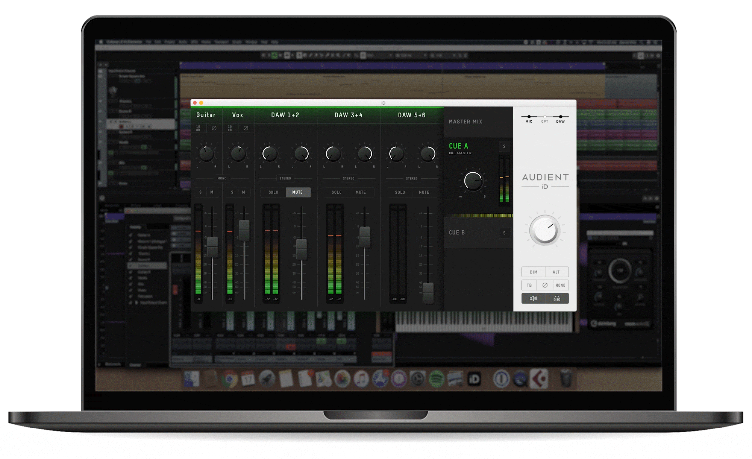Viewport: 752px width, 459px height.
Task: Mute the Guitar channel with M
Action: coord(212,192)
